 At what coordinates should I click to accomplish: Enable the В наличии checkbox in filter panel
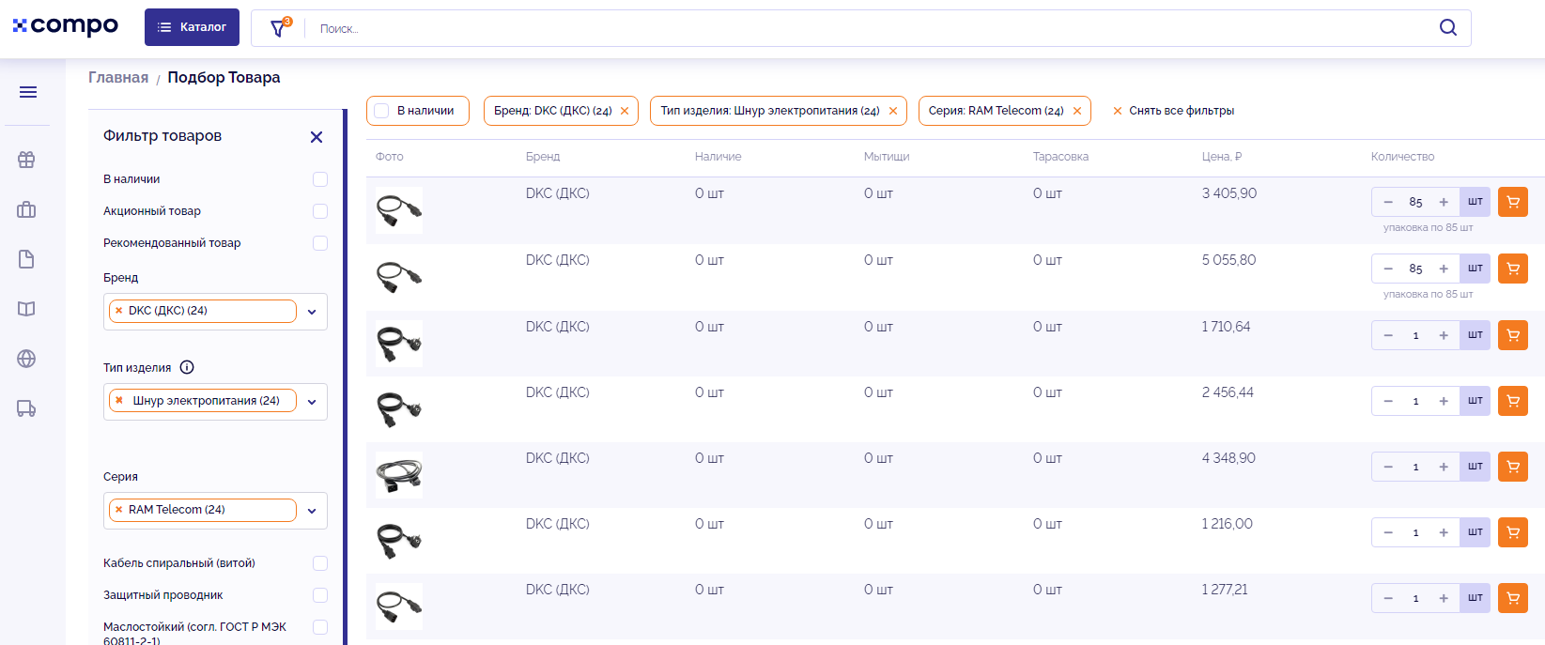(320, 179)
